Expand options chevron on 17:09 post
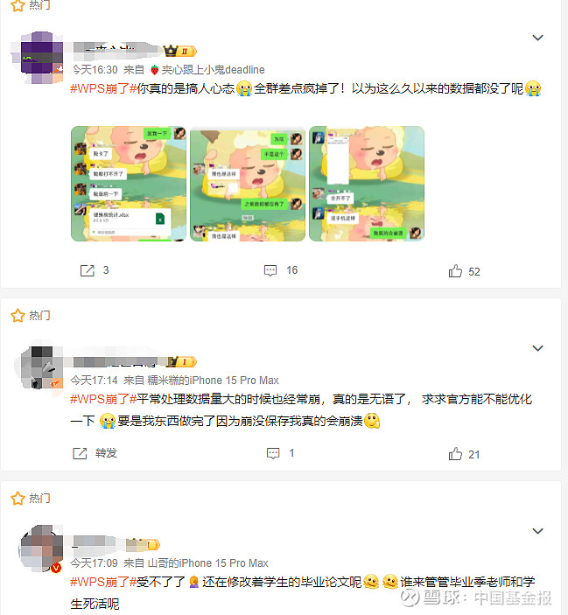The height and width of the screenshot is (615, 568). (x=537, y=531)
